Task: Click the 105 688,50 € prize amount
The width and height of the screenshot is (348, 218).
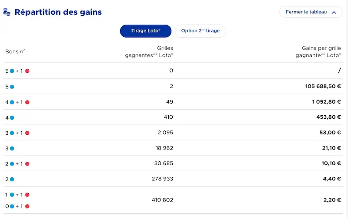Action: (x=323, y=86)
